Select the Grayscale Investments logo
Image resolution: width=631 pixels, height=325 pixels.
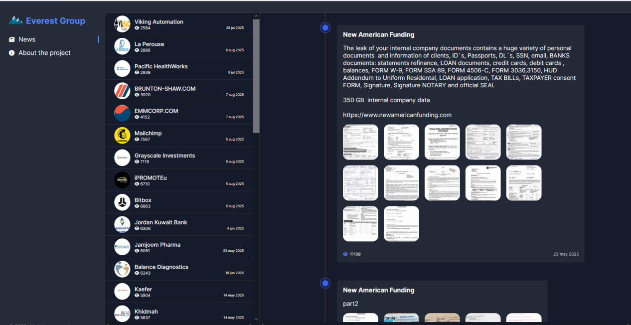click(x=122, y=158)
